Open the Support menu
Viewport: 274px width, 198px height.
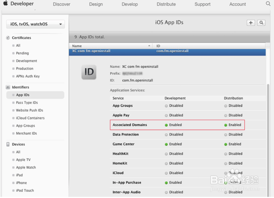coord(202,4)
